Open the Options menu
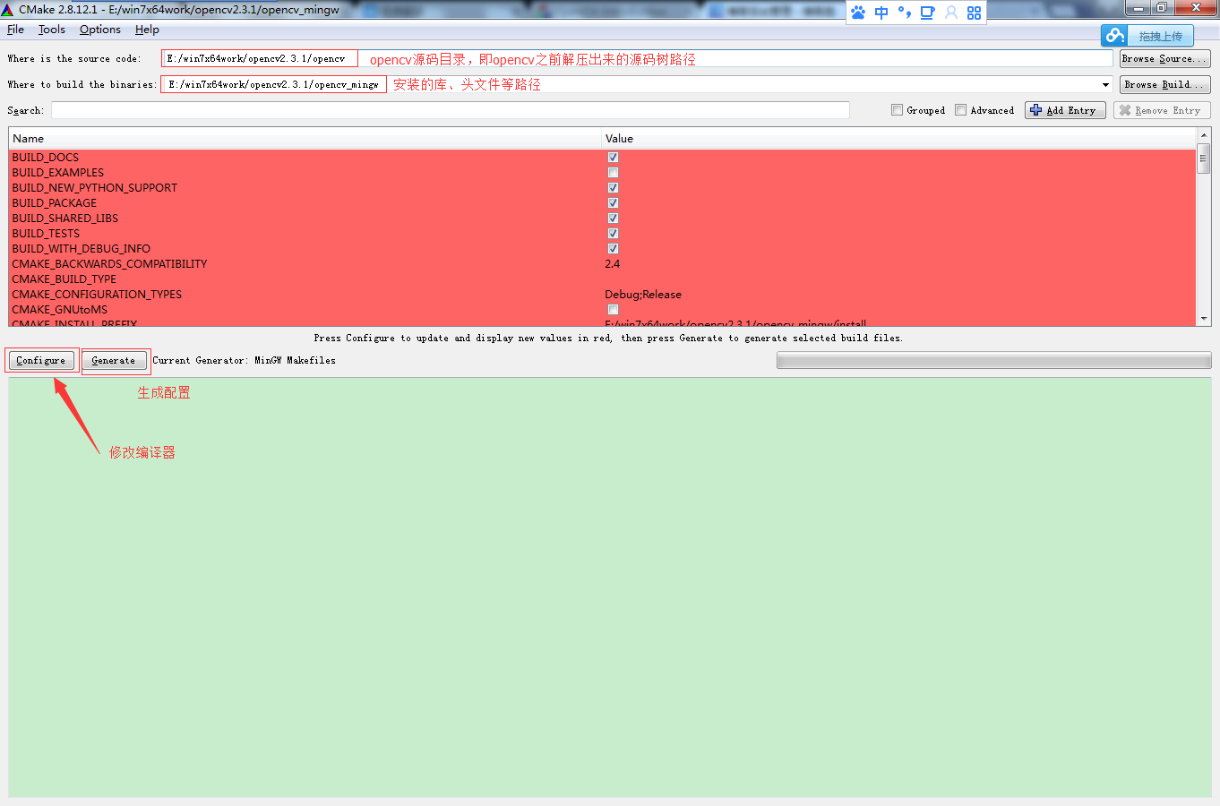This screenshot has width=1220, height=806. [100, 30]
